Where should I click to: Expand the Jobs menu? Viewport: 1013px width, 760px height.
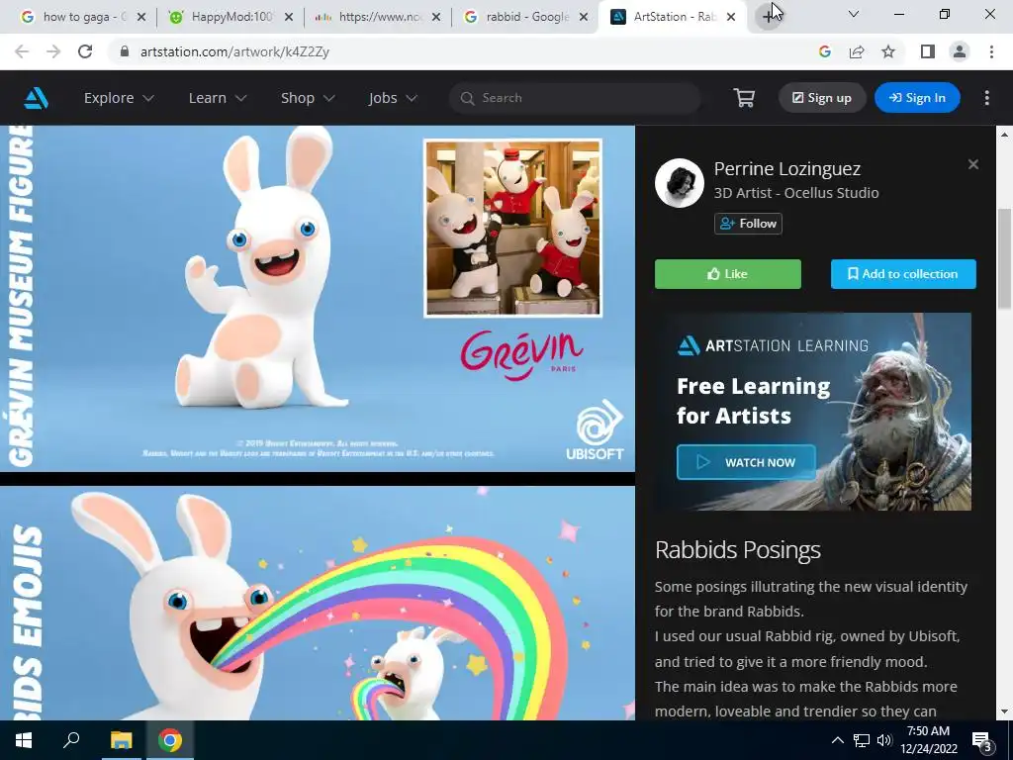(393, 98)
